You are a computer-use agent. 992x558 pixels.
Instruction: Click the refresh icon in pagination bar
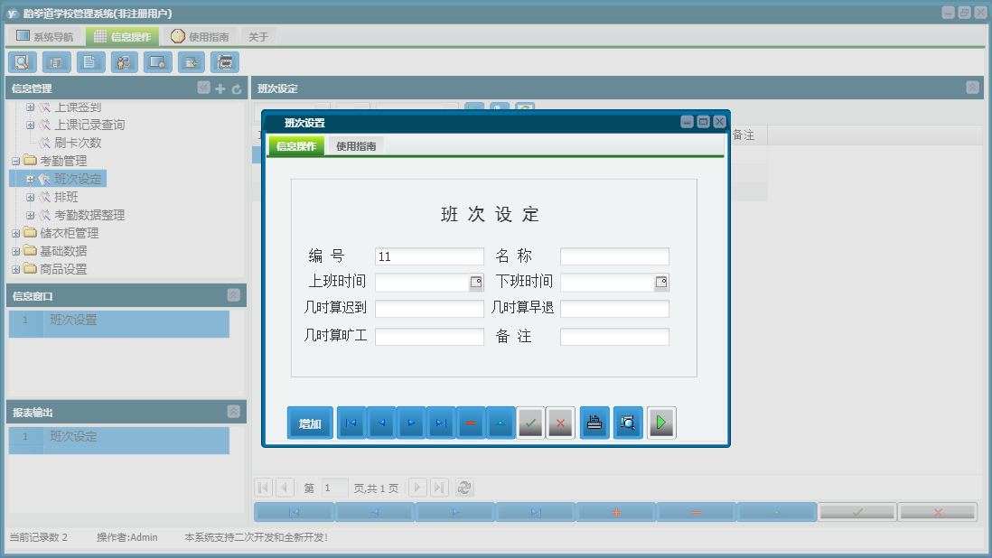point(464,488)
